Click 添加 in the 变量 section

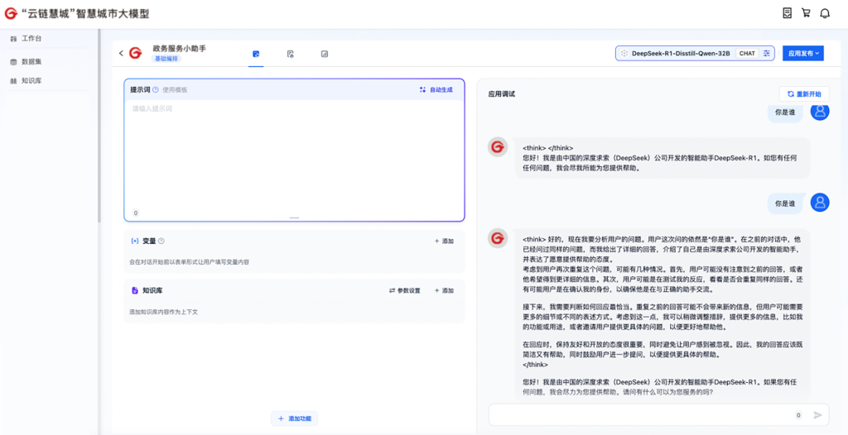tap(444, 241)
